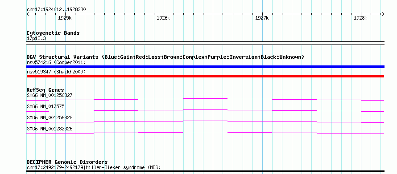This screenshot has width=397, height=174.
Task: Click the magenta line of SMG6|NM_001256828 transcript
Action: click(205, 121)
